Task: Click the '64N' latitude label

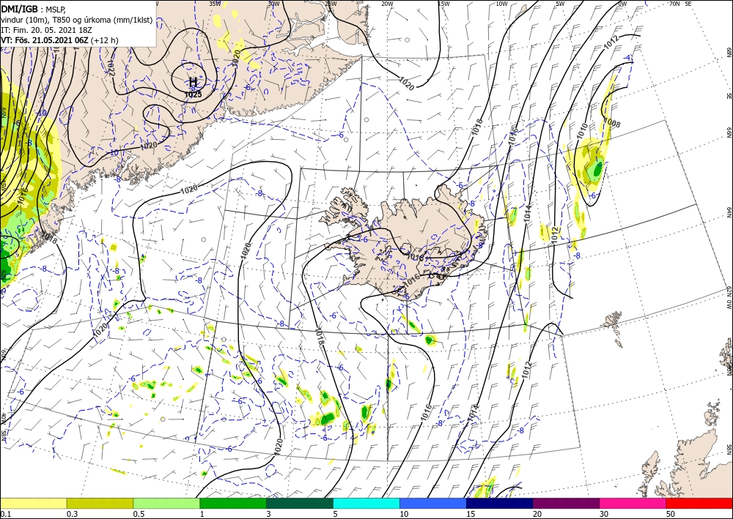Action: pyautogui.click(x=729, y=212)
